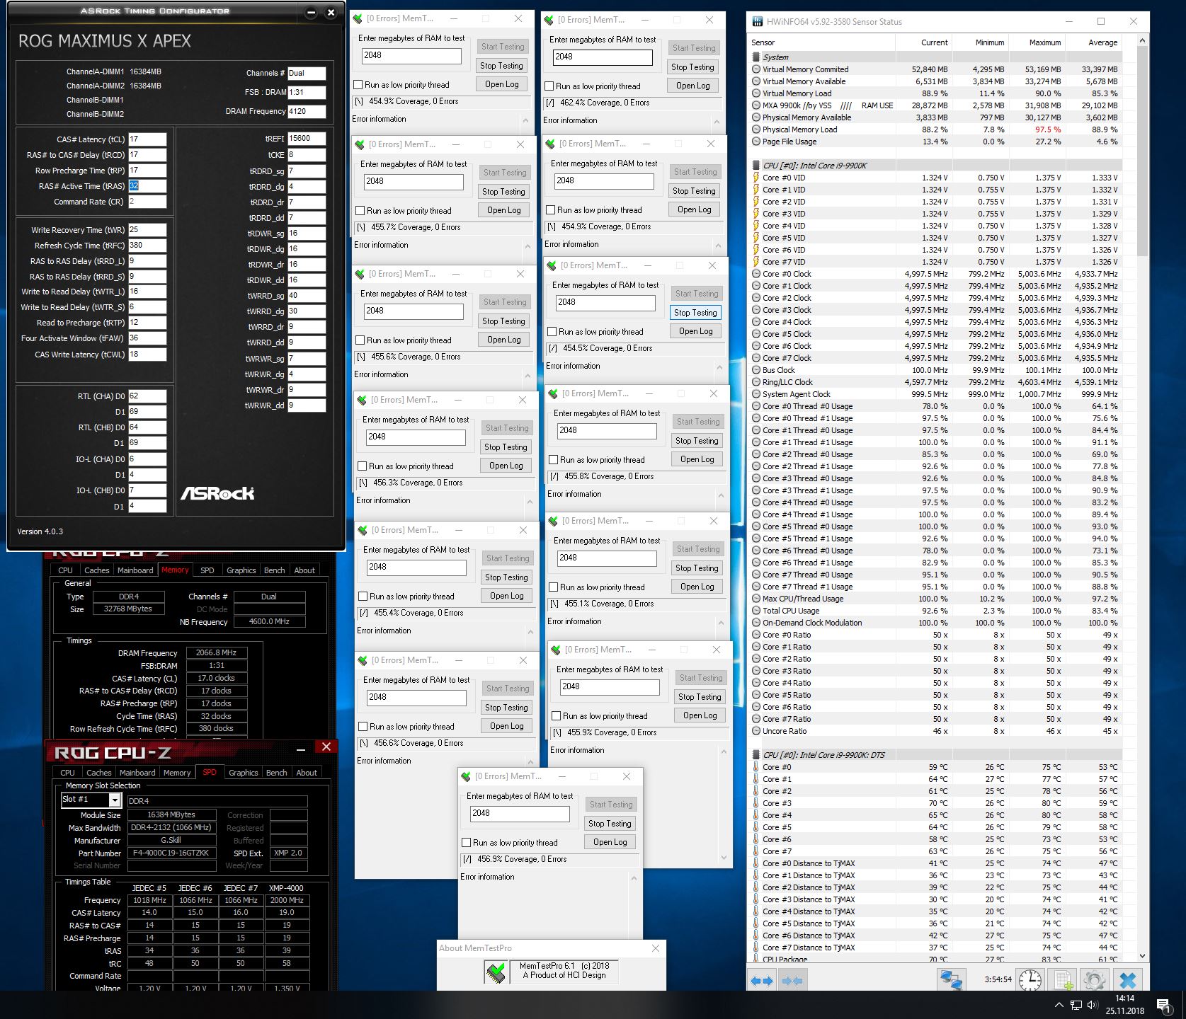Click title icon of MemTest window with 456.9% coverage

tap(466, 776)
